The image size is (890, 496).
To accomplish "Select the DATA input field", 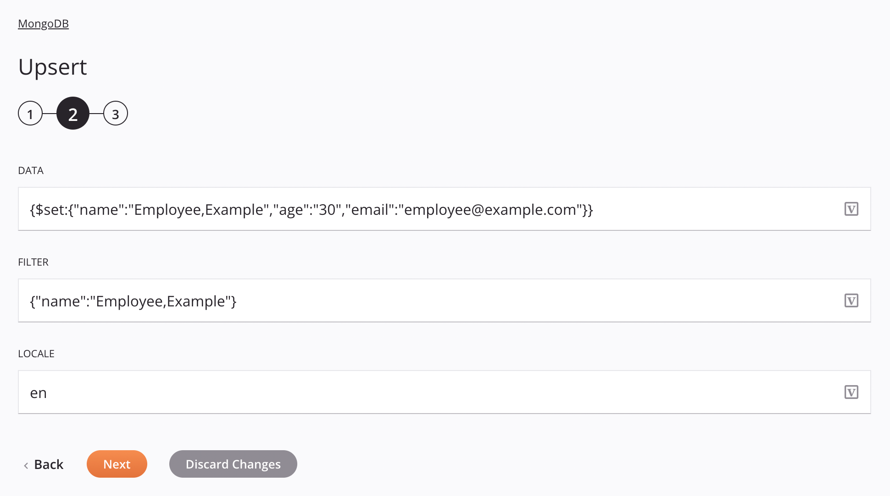I will [x=445, y=209].
